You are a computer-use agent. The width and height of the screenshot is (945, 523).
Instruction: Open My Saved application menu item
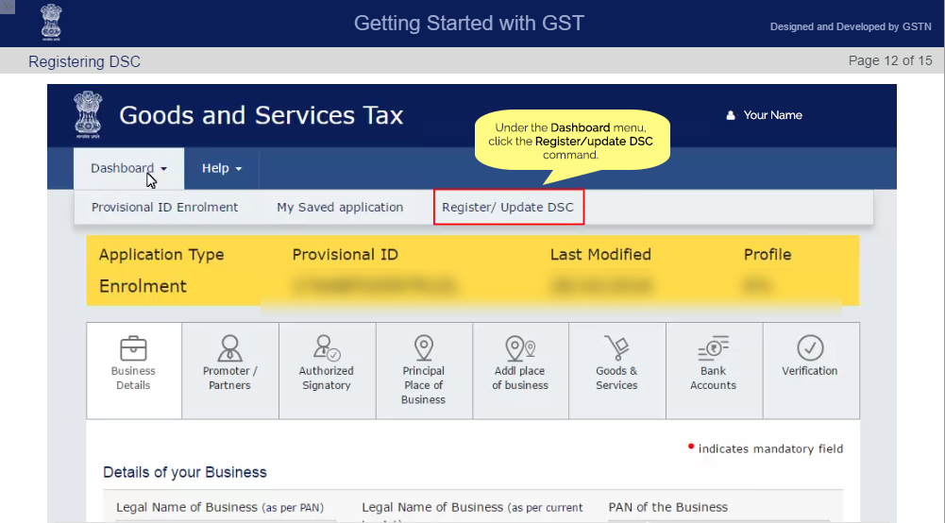pyautogui.click(x=340, y=208)
